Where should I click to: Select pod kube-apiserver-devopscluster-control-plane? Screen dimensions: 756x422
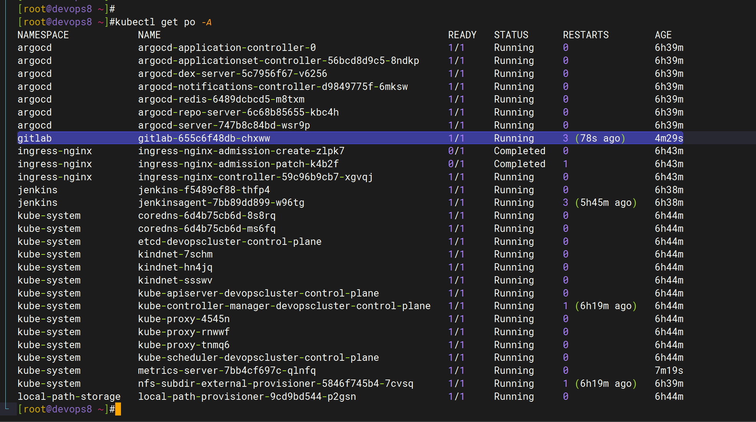(258, 293)
